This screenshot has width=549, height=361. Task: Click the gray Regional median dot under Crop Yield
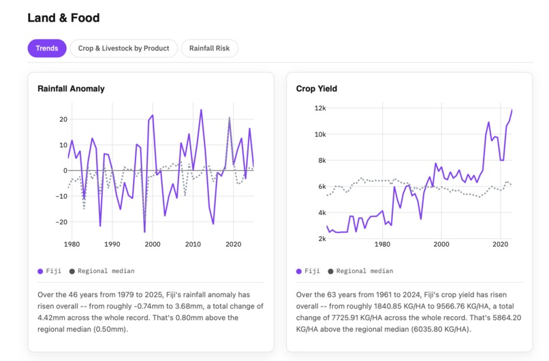tap(330, 271)
